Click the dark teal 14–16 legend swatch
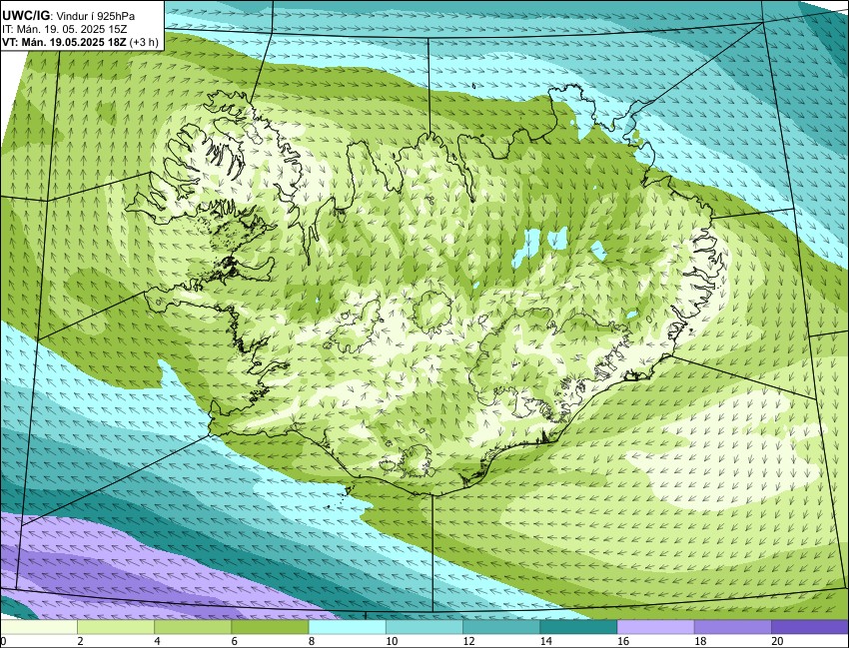849x648 pixels. tap(578, 627)
